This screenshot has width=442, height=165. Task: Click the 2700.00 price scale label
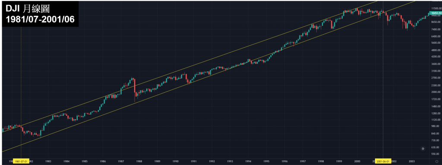click(436, 78)
